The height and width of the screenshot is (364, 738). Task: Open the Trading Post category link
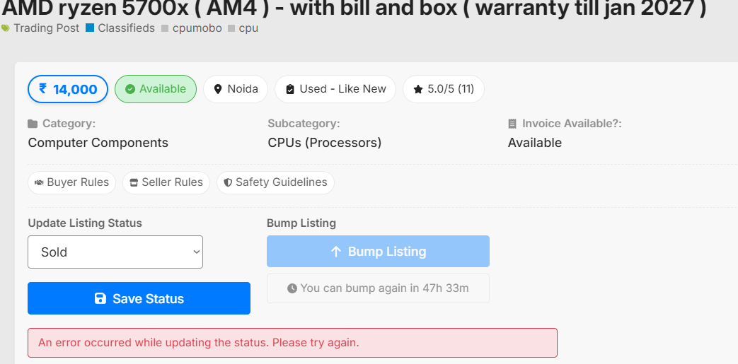[46, 28]
